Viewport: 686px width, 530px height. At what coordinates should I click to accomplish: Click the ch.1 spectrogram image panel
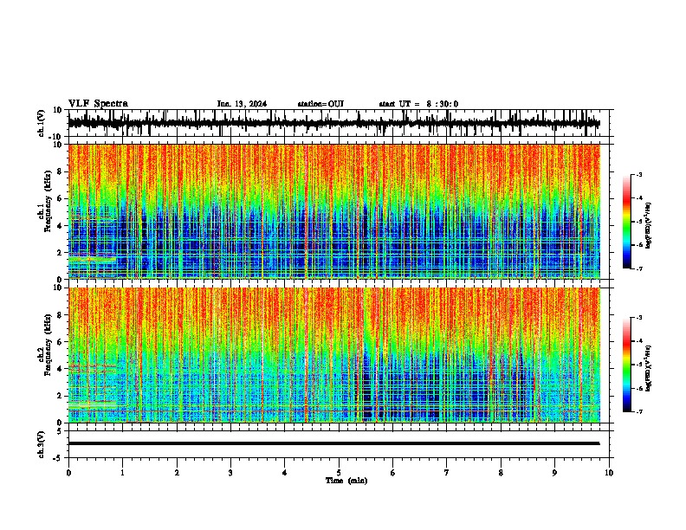[334, 211]
